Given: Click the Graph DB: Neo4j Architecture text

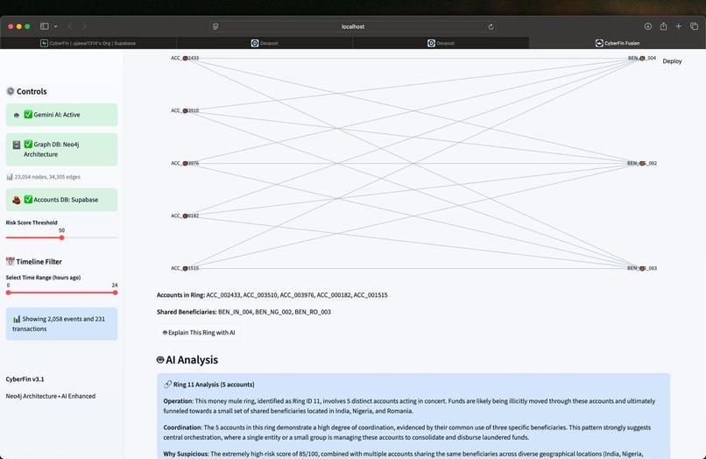Looking at the screenshot, I should tap(52, 149).
